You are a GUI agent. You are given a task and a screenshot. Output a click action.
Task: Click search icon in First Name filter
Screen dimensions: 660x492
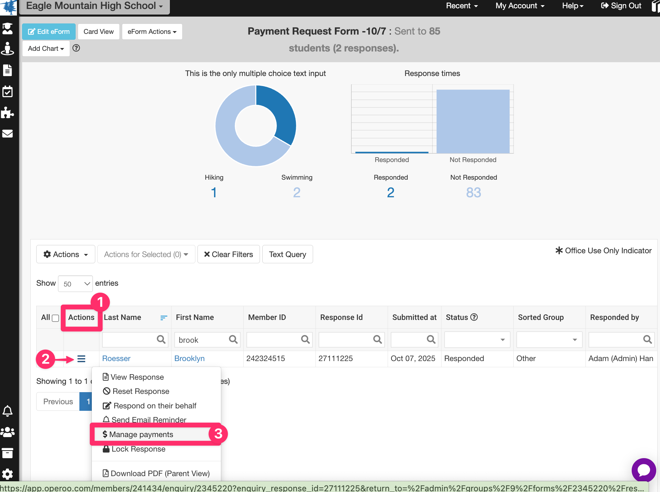(233, 339)
